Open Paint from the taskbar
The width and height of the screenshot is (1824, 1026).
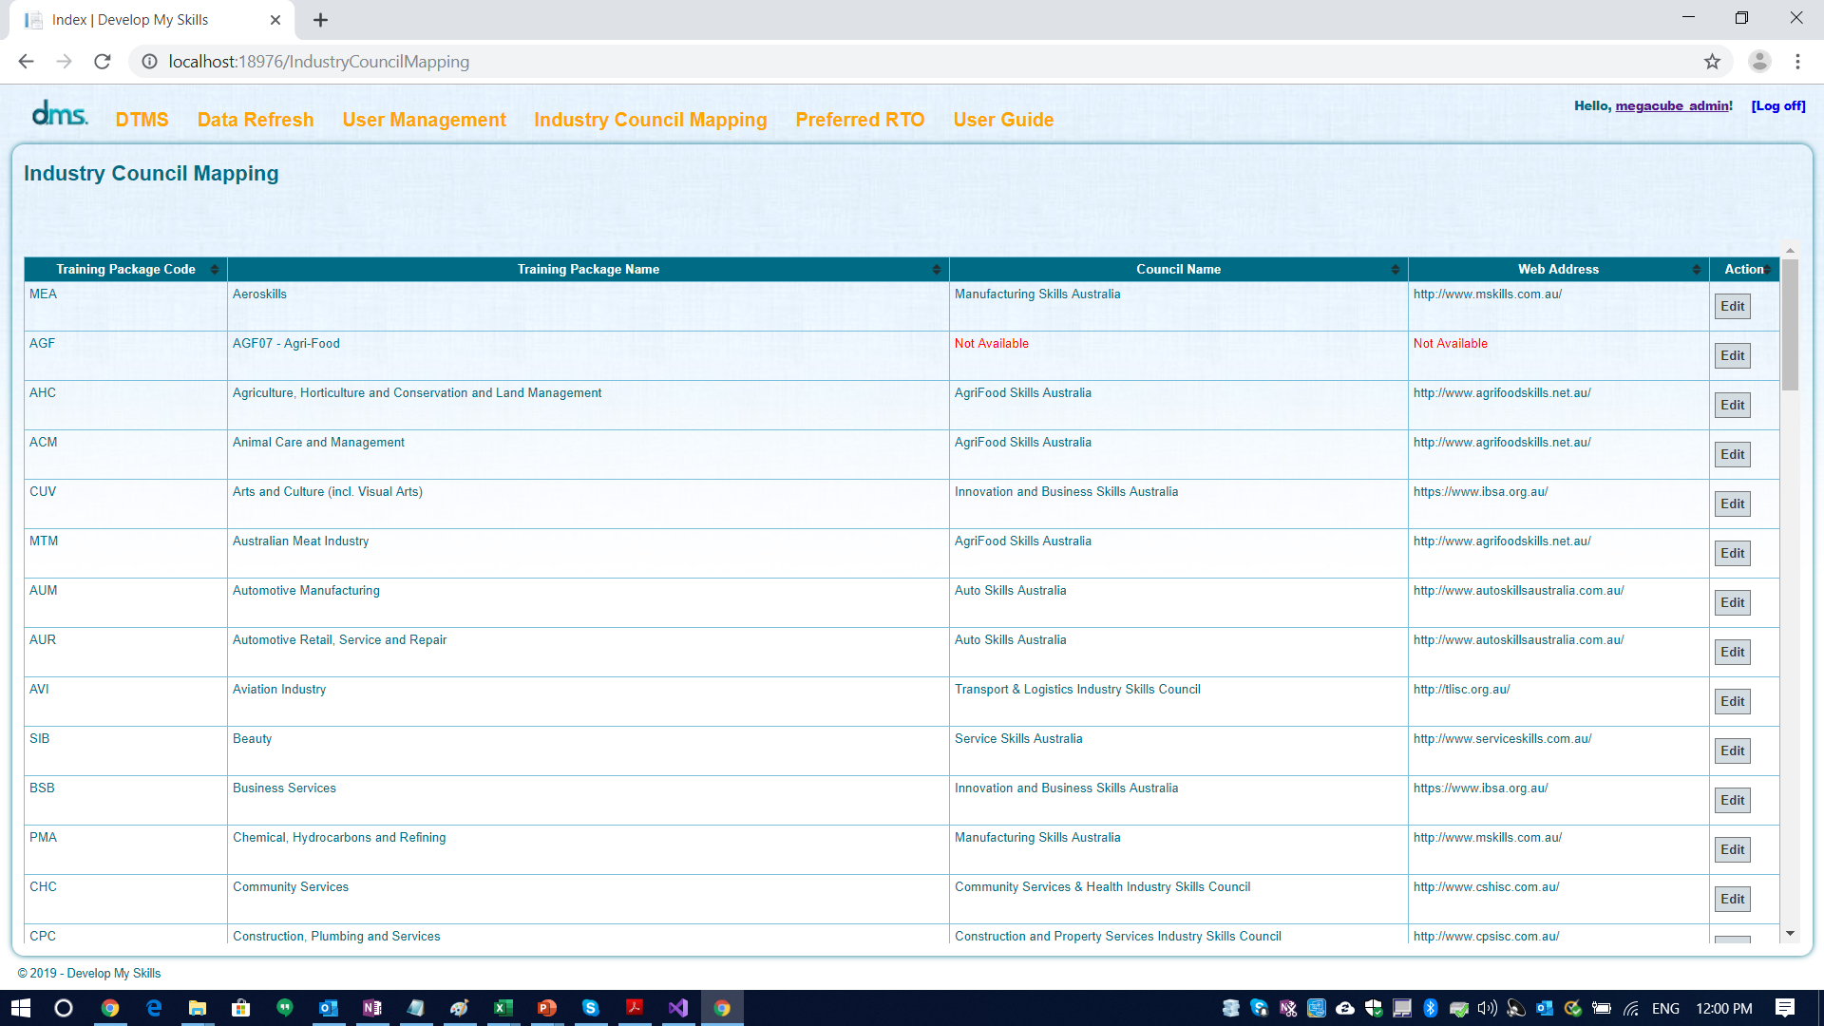460,1008
